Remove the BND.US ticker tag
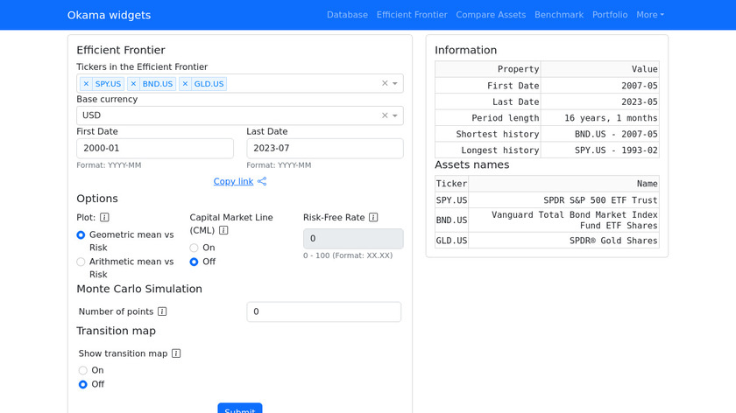This screenshot has width=736, height=413. 133,84
